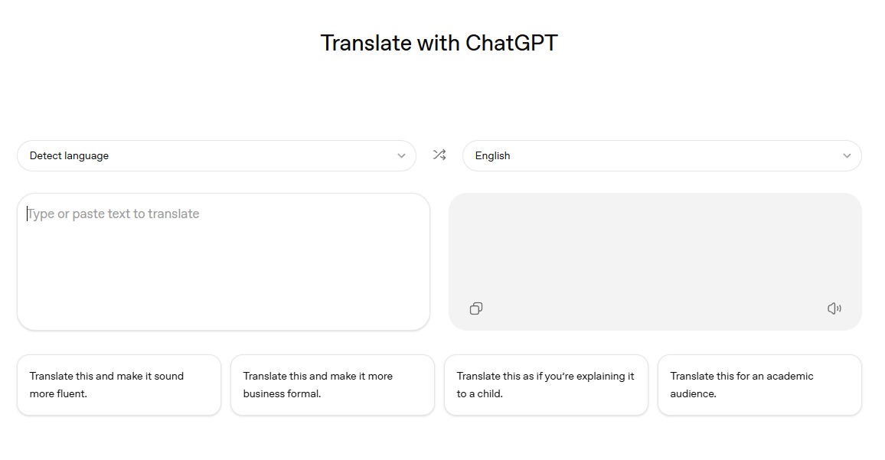Click the "Type or paste text" input field
The width and height of the screenshot is (885, 460).
click(x=224, y=260)
